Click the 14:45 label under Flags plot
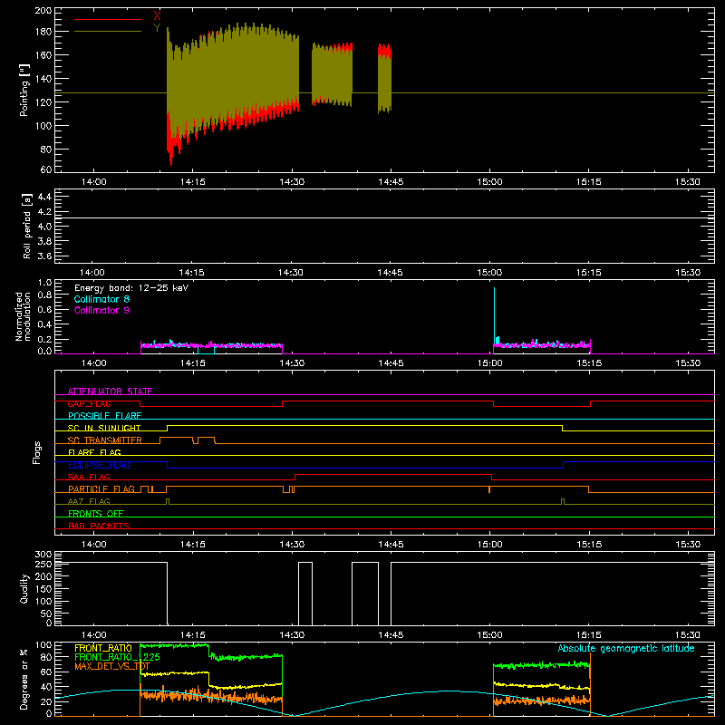Image resolution: width=725 pixels, height=725 pixels. coord(391,545)
